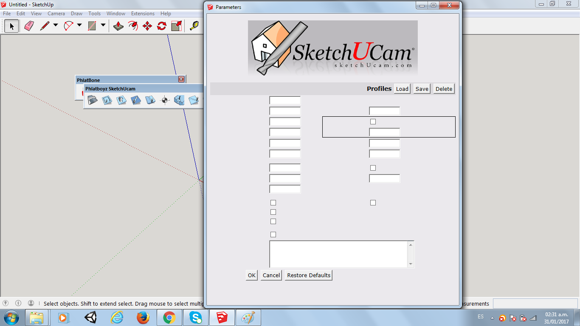Screen dimensions: 580x326
Task: Toggle the checkbox just above the text area
Action: pos(273,235)
